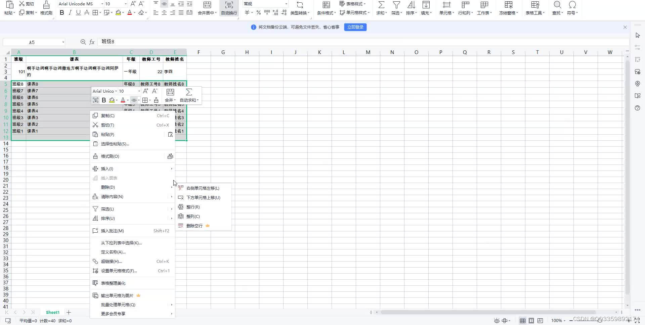Click the Fill (填充) ribbon icon
This screenshot has width=645, height=325.
click(x=426, y=5)
